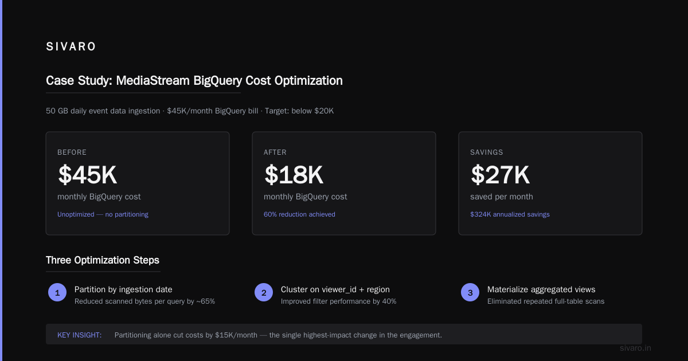Viewport: 688px width, 361px height.
Task: Click the BEFORE card label
Action: tap(71, 152)
